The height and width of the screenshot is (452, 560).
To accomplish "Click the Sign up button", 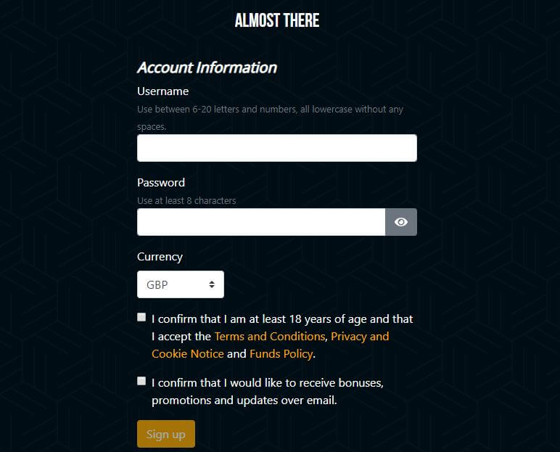I will tap(166, 434).
